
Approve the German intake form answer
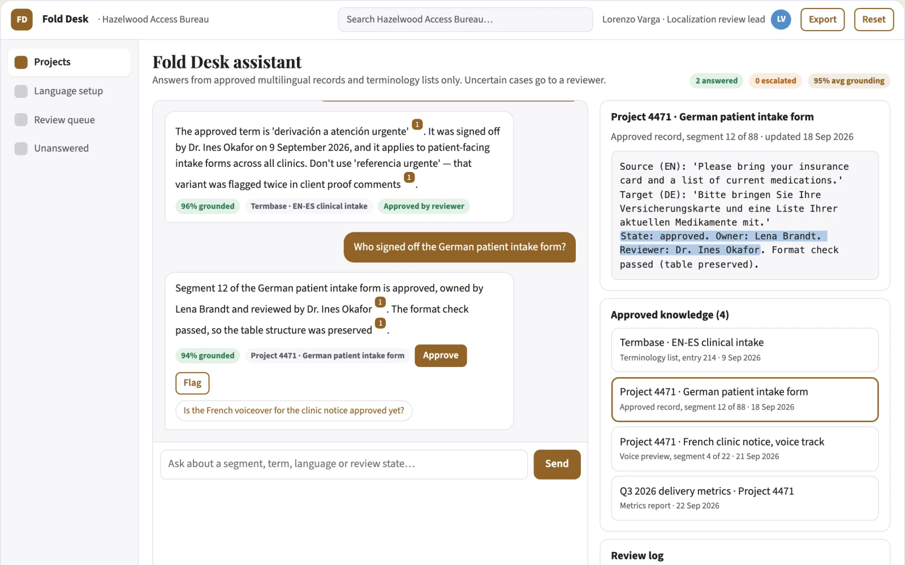(441, 356)
